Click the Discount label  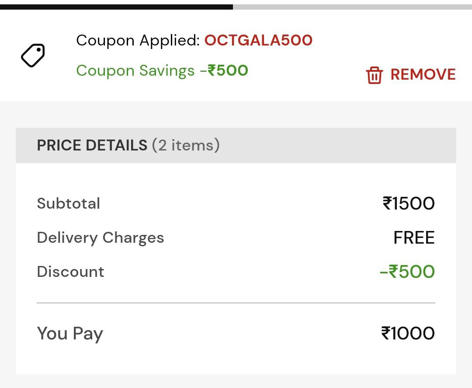(x=70, y=272)
